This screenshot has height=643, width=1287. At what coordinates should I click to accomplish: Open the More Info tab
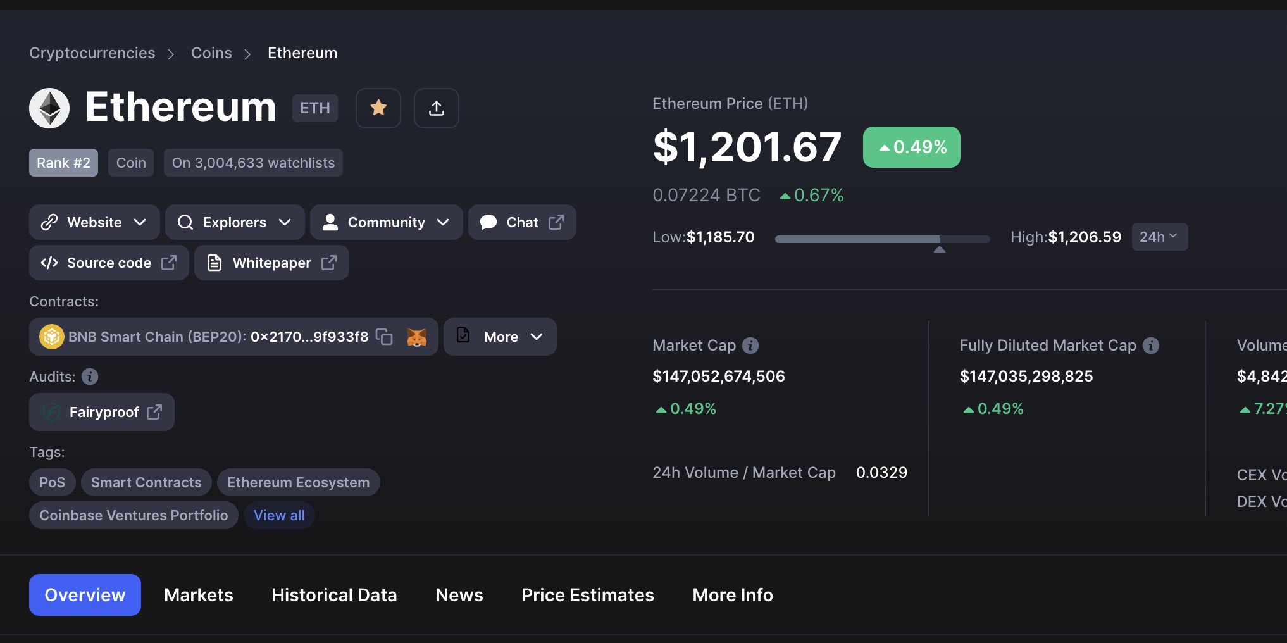tap(733, 595)
